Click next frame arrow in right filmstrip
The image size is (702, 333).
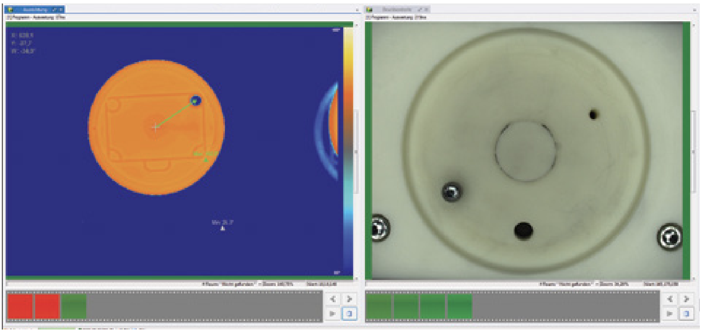pos(686,299)
